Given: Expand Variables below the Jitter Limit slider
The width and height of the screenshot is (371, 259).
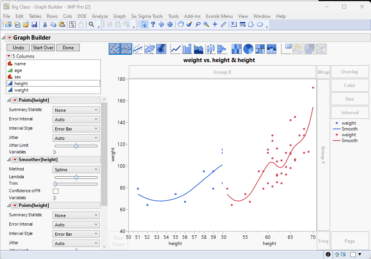Looking at the screenshot, I should 55,152.
